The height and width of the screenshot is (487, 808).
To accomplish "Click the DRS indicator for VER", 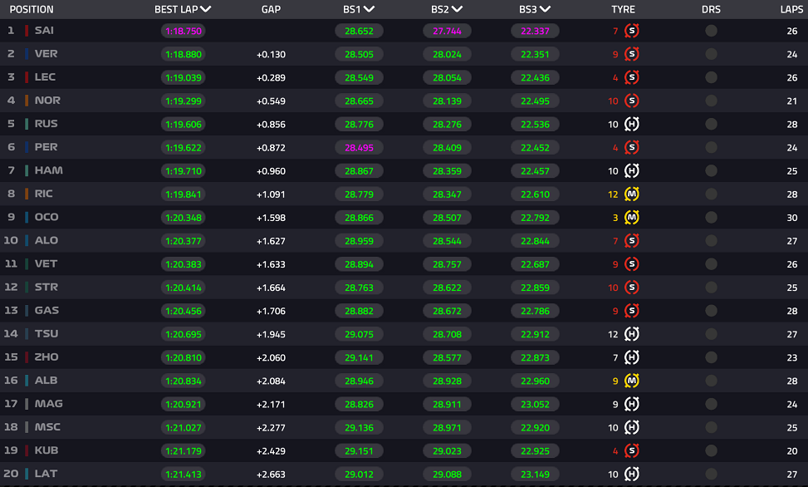I will point(711,54).
